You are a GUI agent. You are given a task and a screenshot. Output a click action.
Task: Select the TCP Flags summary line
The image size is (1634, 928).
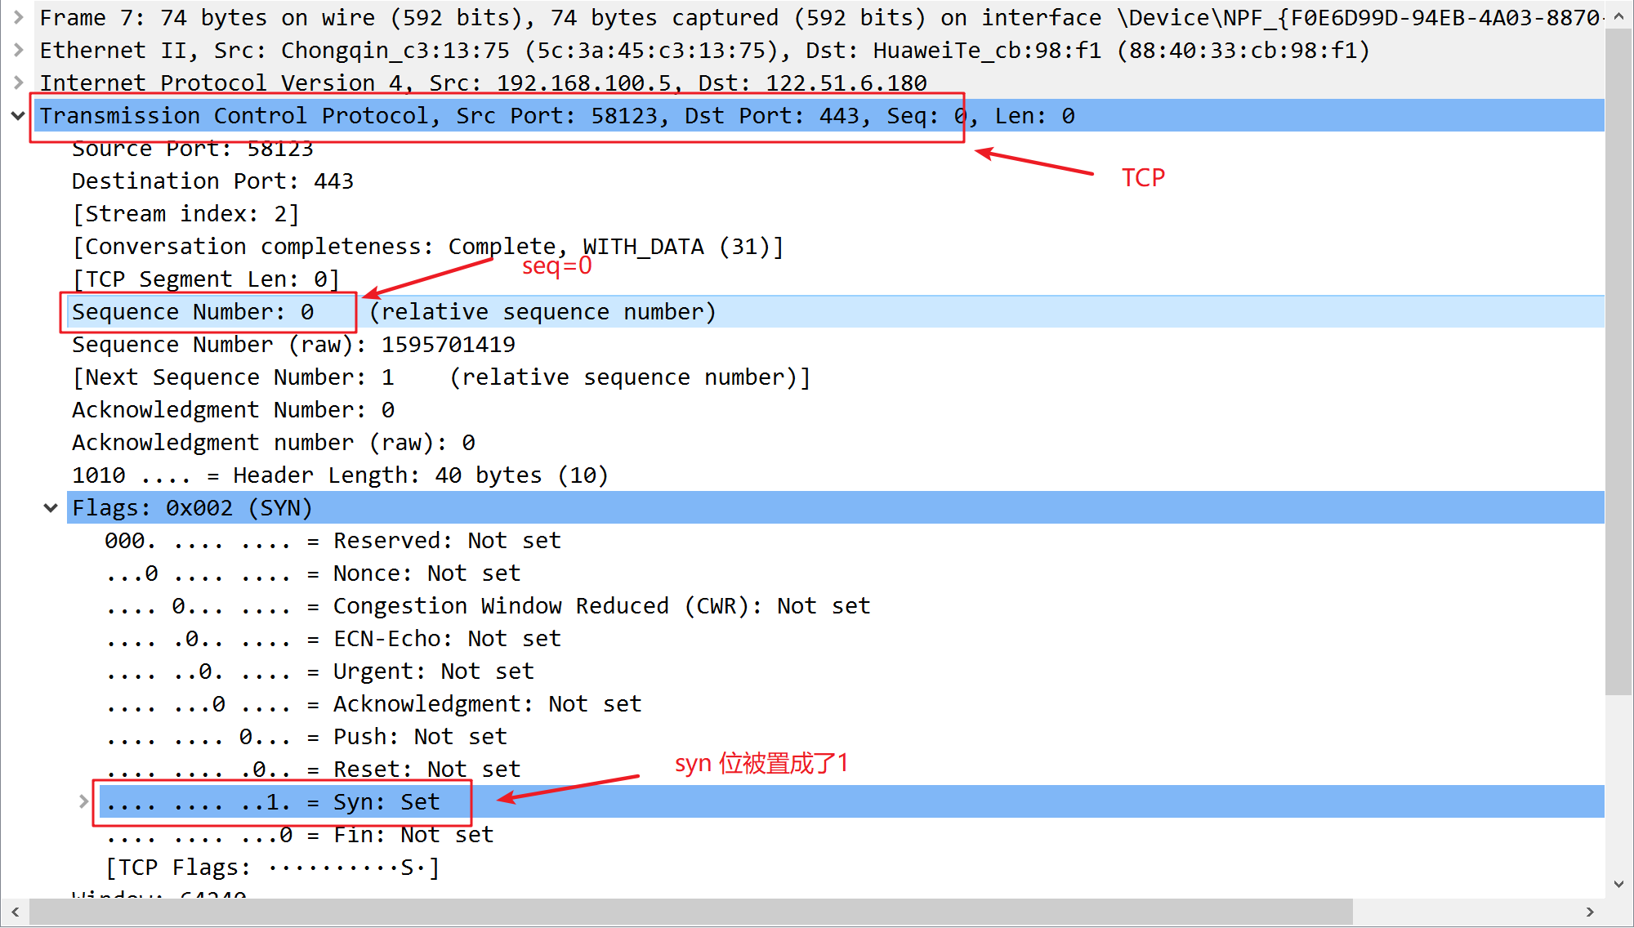[273, 868]
